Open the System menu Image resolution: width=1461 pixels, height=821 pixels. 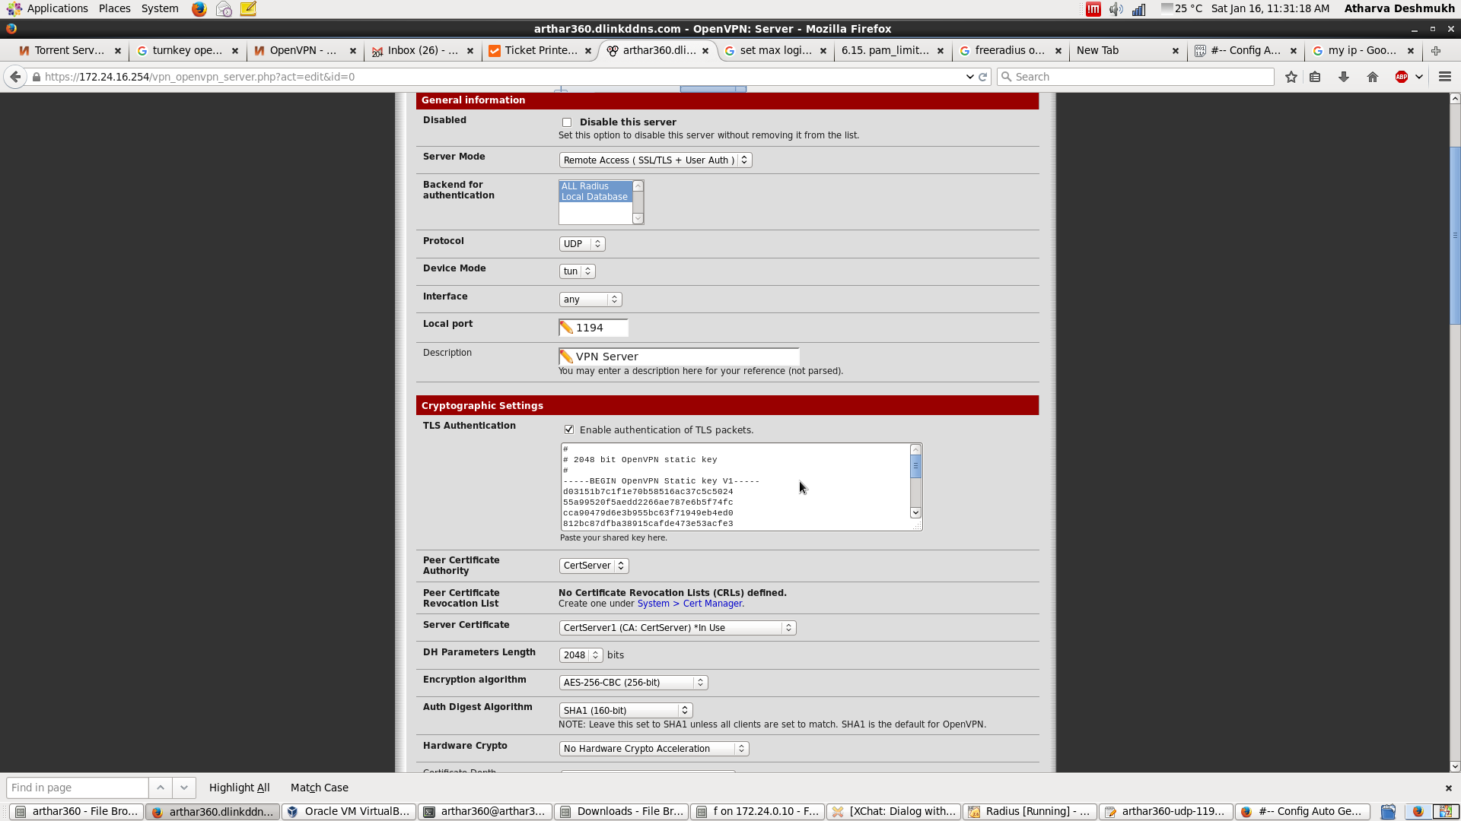click(x=160, y=8)
